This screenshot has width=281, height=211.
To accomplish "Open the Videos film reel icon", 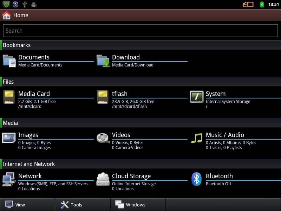I will click(103, 138).
